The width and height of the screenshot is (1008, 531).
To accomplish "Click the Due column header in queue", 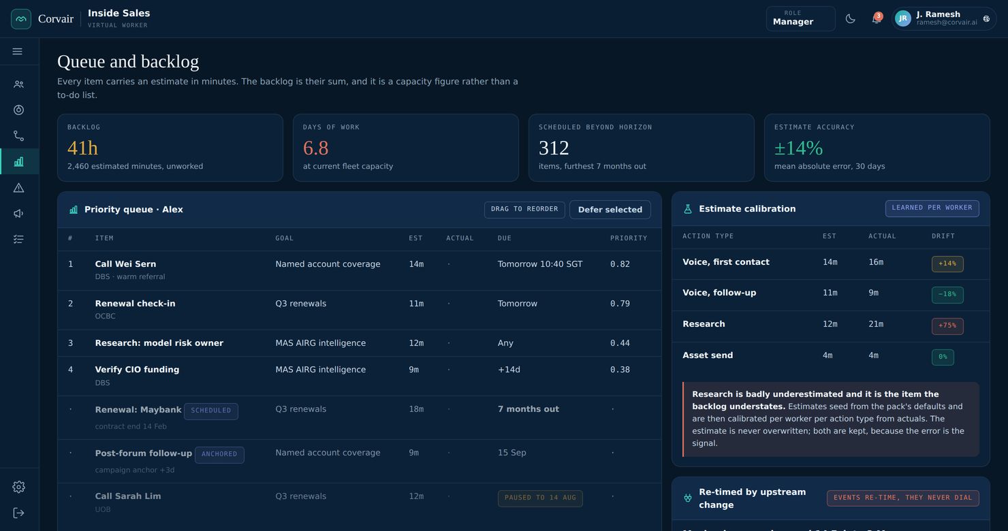I will pyautogui.click(x=505, y=238).
